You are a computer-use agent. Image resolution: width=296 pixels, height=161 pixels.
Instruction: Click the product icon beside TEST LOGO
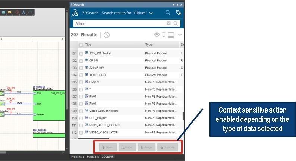click(86, 75)
